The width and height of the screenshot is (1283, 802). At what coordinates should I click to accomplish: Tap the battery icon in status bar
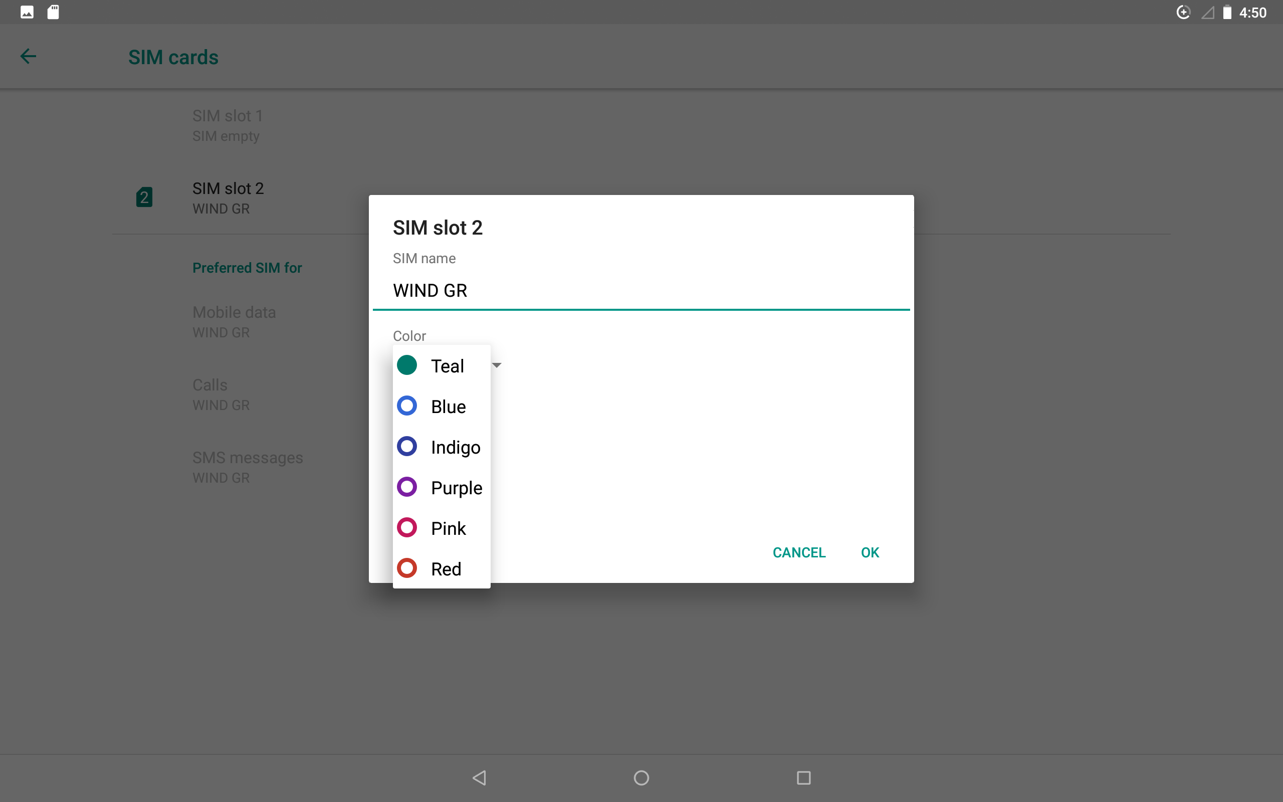tap(1227, 12)
